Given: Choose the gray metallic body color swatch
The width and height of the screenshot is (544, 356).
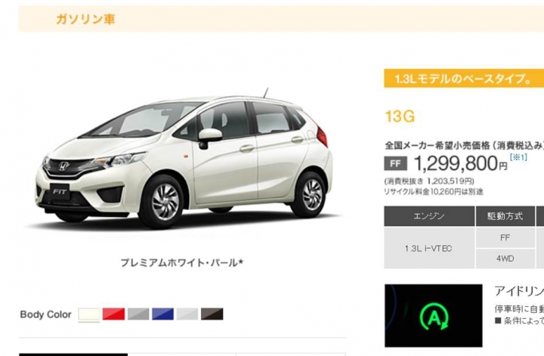Looking at the screenshot, I should (138, 314).
